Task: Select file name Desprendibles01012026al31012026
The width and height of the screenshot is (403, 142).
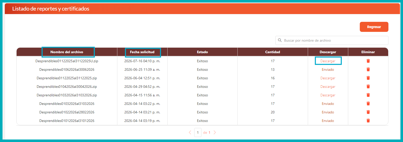Action: 67,121
